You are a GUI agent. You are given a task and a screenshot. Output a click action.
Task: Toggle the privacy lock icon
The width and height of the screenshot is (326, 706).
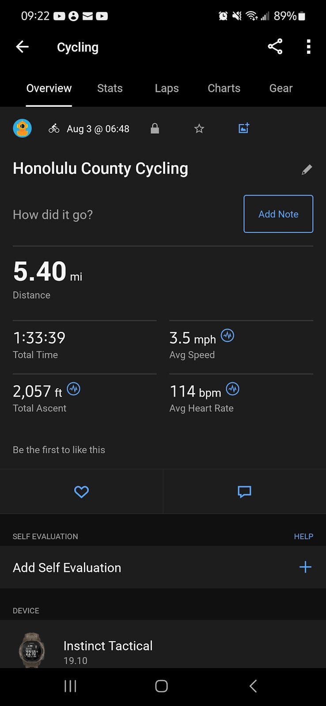click(x=155, y=128)
